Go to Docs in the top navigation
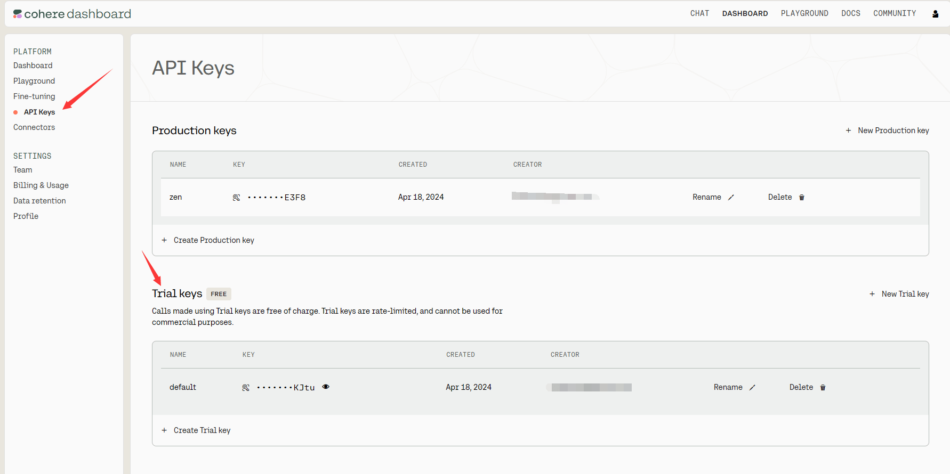Screen dimensions: 950x474 (850, 13)
